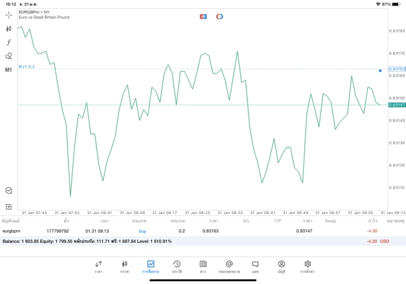This screenshot has width=406, height=284.
Task: Open the chat (แชท) tab
Action: (x=255, y=266)
